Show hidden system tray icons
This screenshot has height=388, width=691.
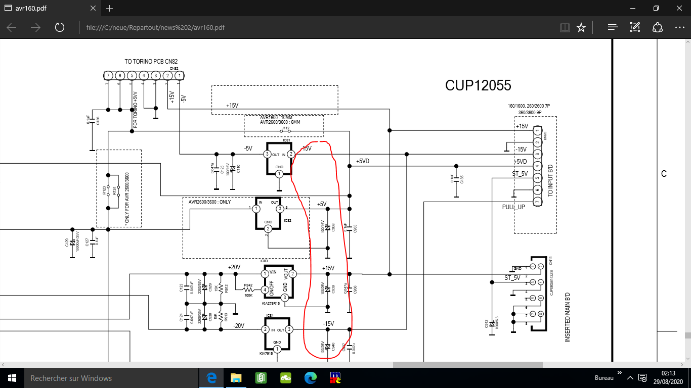(x=630, y=378)
